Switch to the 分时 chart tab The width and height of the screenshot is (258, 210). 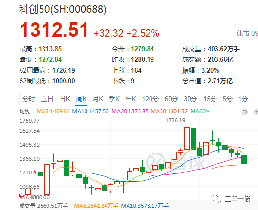[29, 99]
